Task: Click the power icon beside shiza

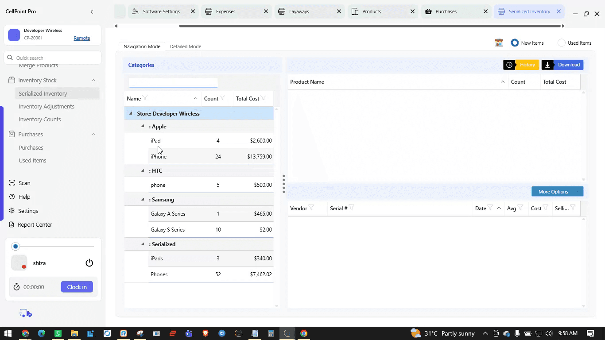Action: click(89, 263)
